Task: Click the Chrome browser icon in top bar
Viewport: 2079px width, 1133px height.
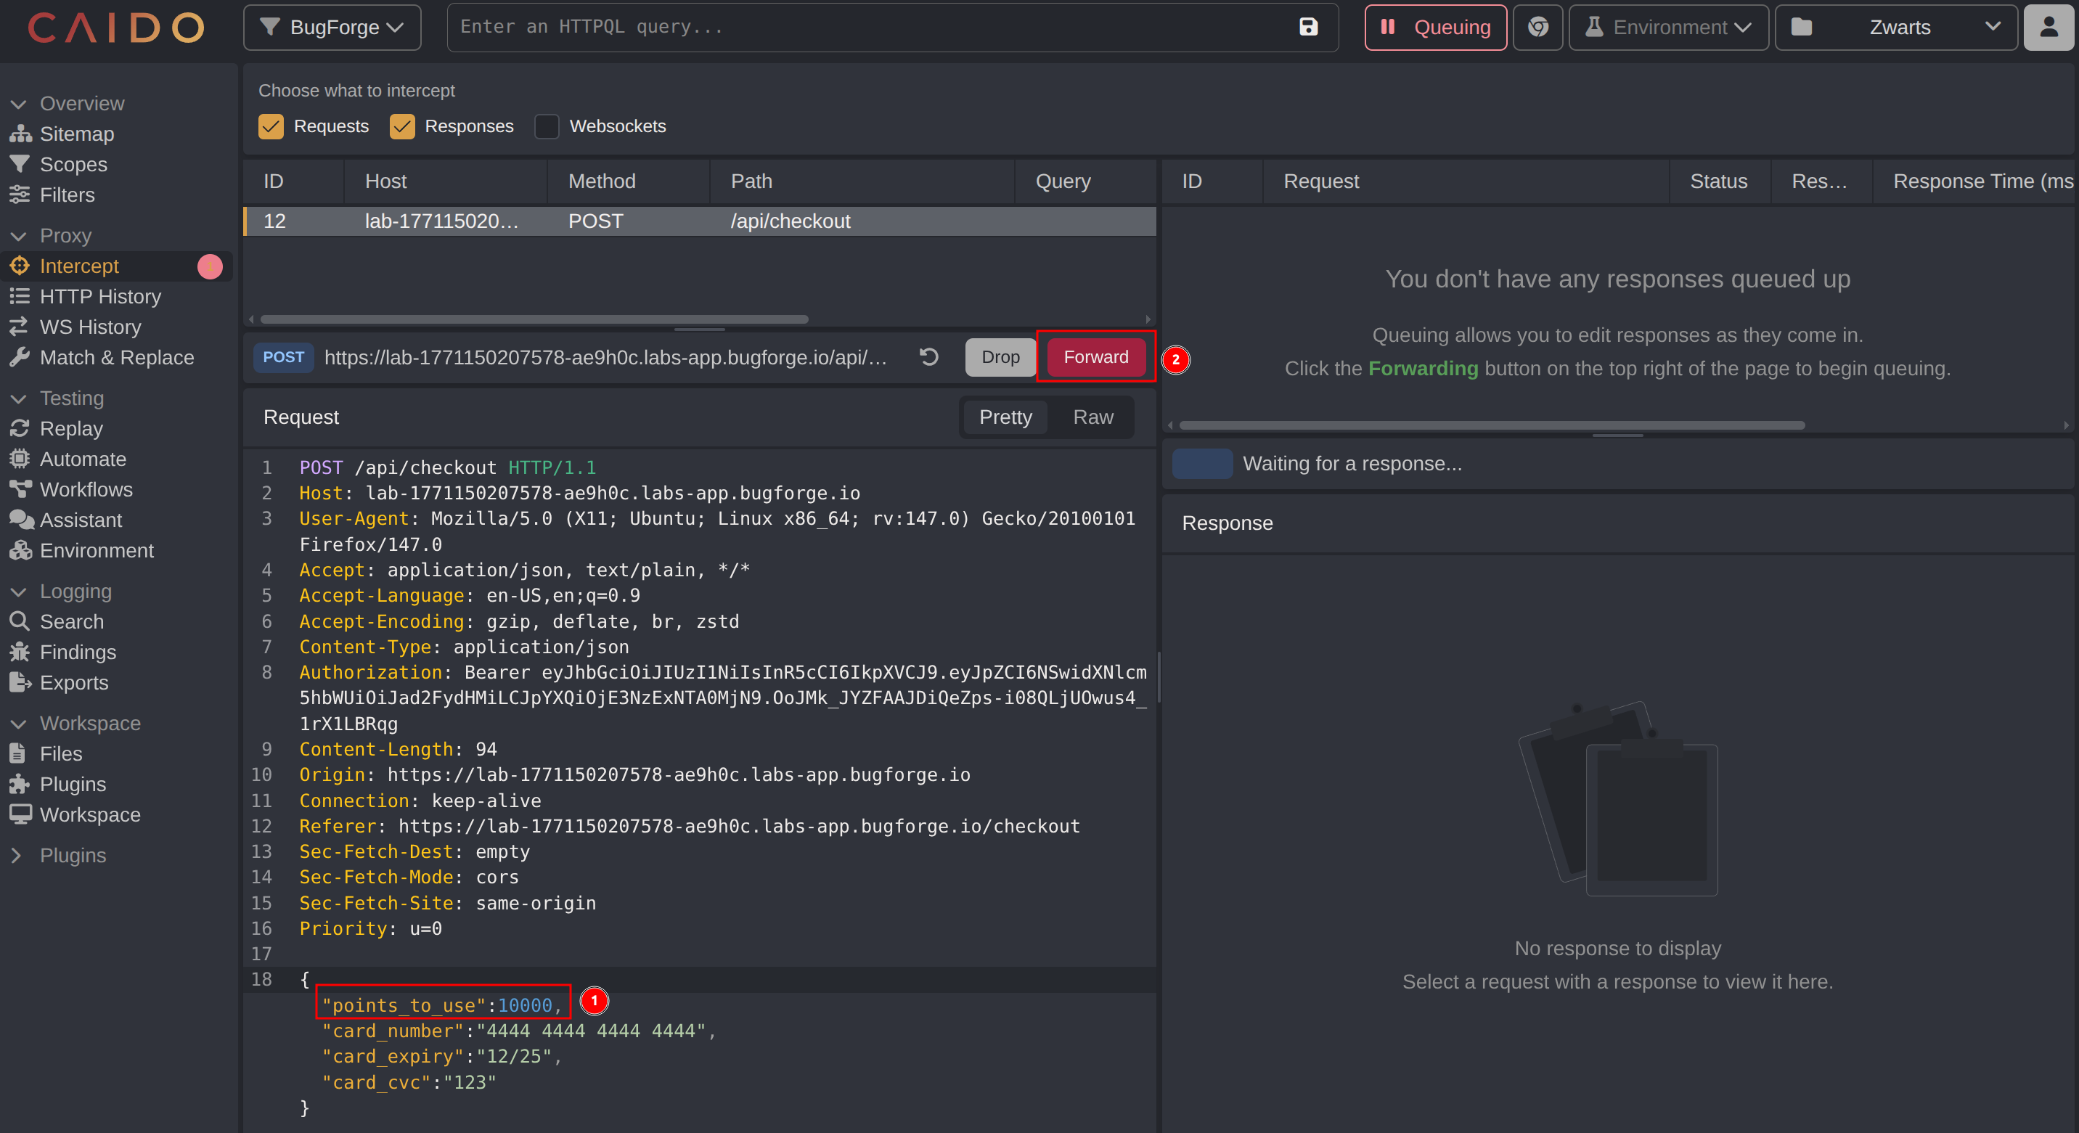Action: point(1537,27)
